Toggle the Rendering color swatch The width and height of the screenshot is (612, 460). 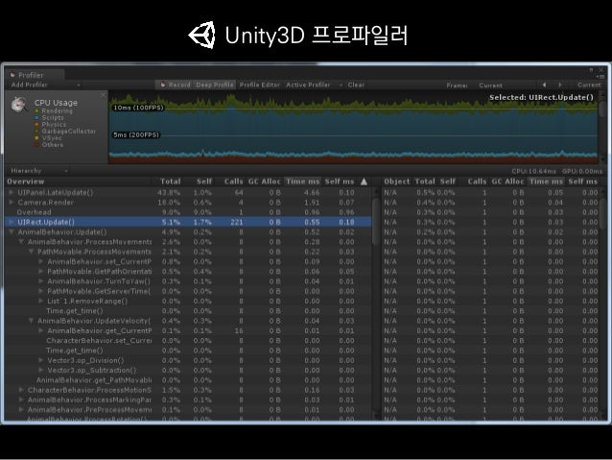pos(36,111)
